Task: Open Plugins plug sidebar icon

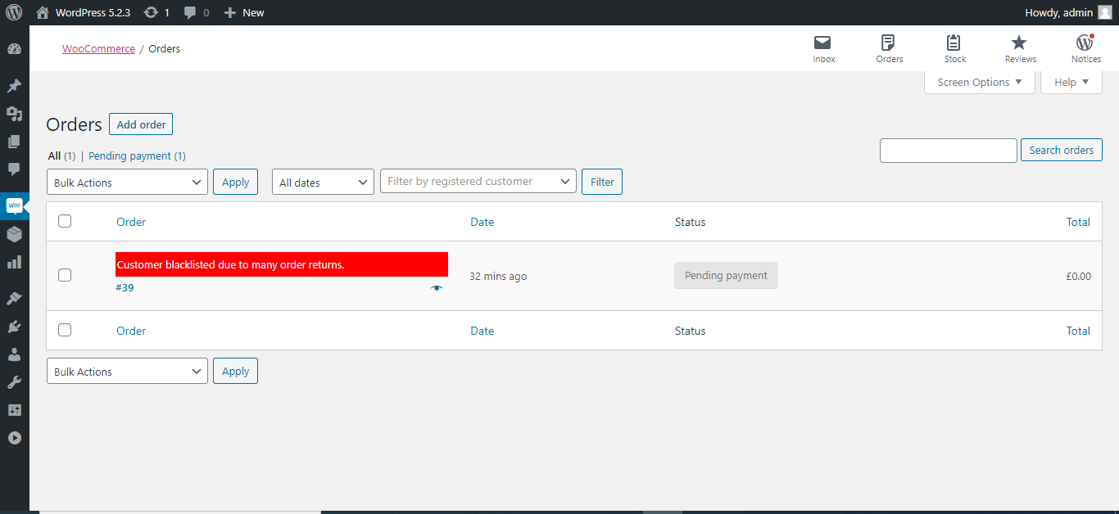Action: click(x=14, y=327)
